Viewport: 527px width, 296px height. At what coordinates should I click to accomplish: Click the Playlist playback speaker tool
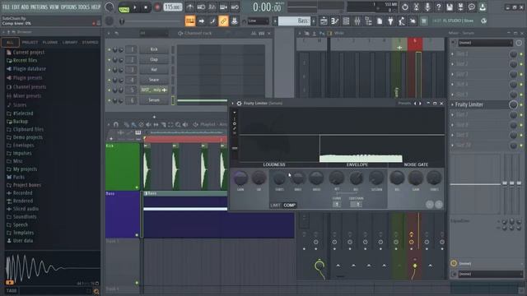pos(185,124)
